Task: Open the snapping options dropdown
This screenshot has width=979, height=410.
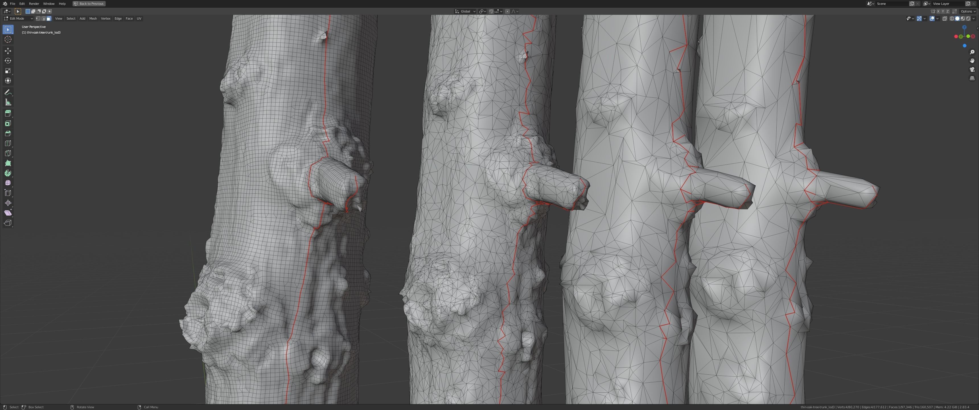Action: click(x=499, y=11)
